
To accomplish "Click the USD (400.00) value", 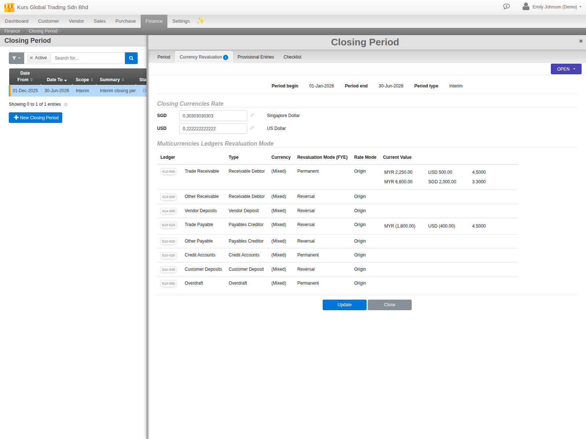I will (442, 226).
